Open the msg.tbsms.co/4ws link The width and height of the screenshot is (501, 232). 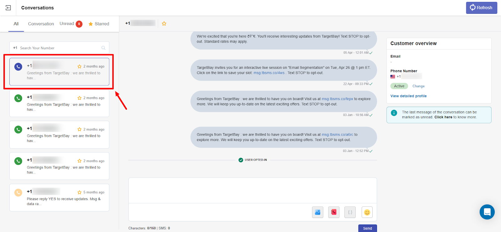[x=269, y=73]
